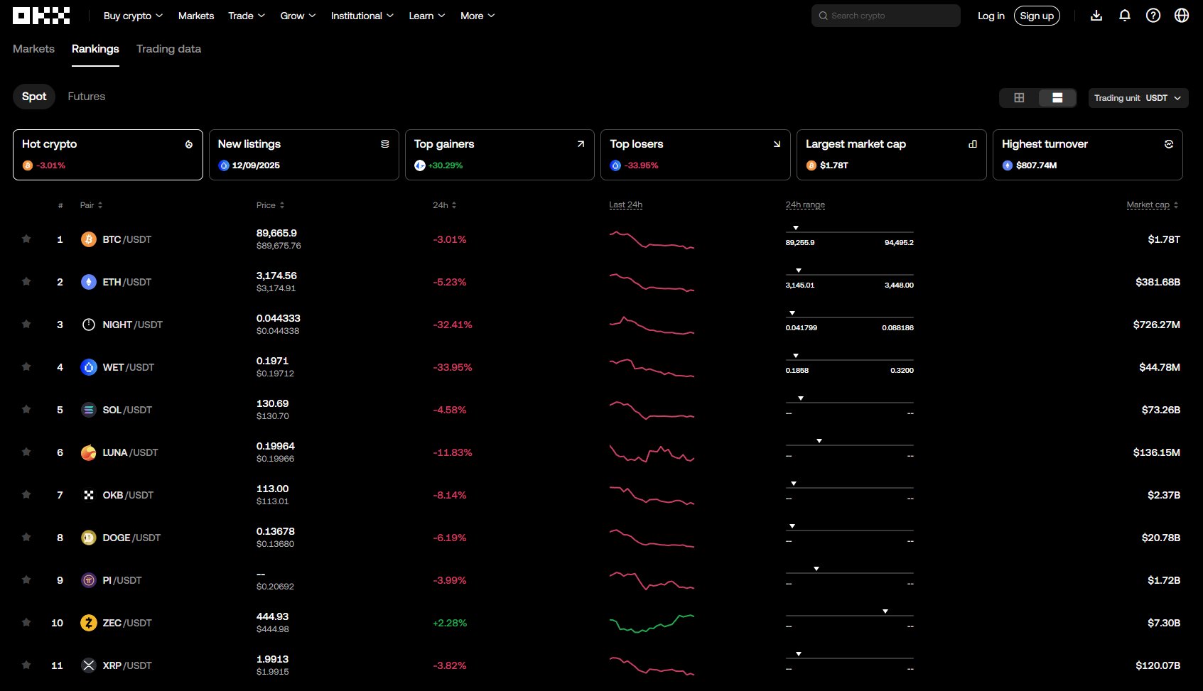Viewport: 1203px width, 691px height.
Task: Click the stack icon on New listings card
Action: pyautogui.click(x=385, y=144)
